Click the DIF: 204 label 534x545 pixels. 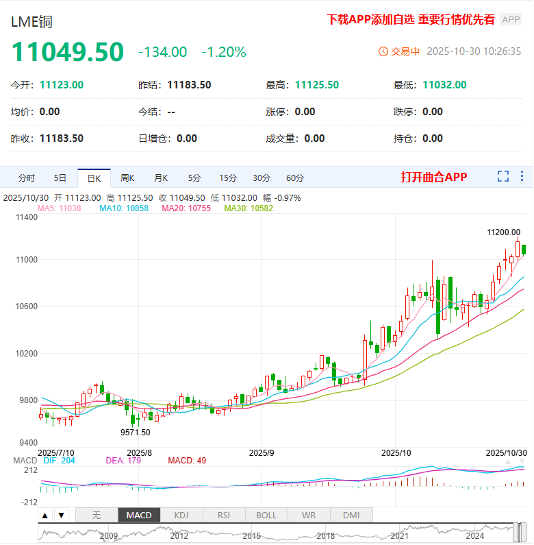[59, 461]
